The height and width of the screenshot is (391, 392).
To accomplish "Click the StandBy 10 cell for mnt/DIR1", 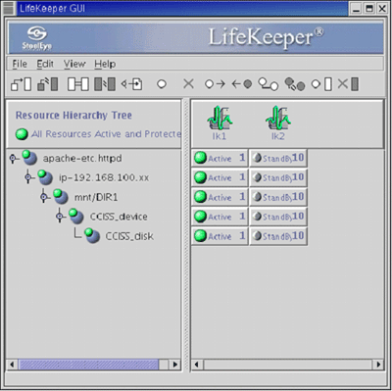I will click(278, 197).
